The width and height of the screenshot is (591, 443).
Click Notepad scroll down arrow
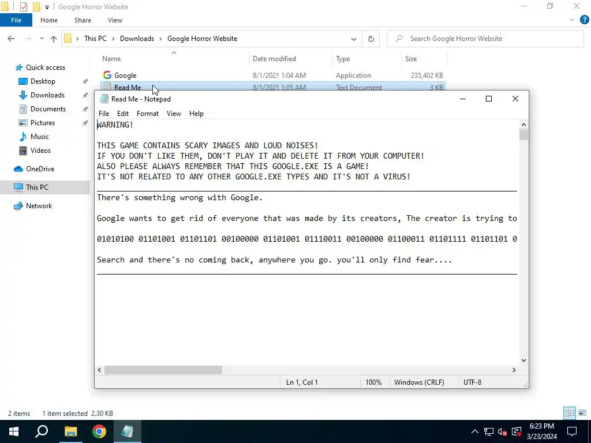pos(523,360)
